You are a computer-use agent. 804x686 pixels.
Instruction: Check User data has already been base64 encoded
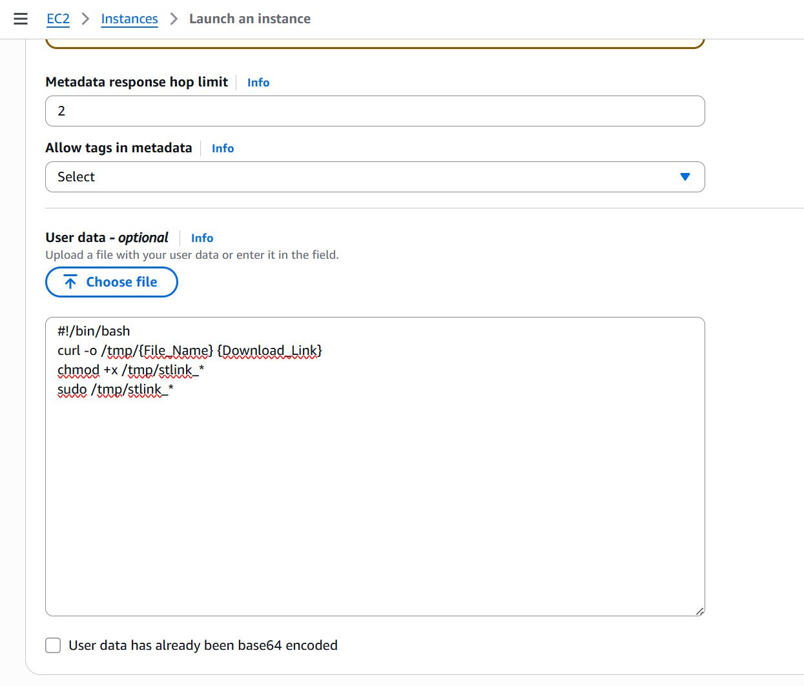click(52, 645)
